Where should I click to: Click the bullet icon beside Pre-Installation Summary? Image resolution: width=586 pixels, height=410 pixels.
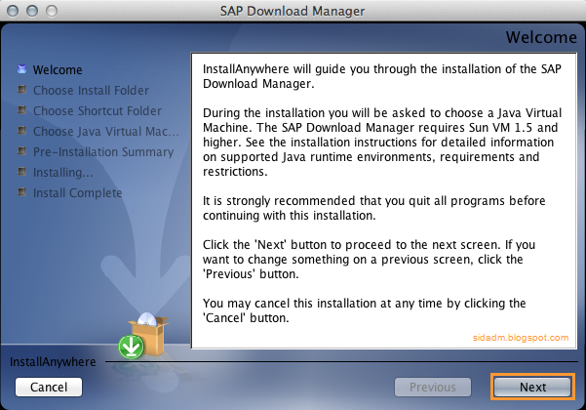pos(22,151)
